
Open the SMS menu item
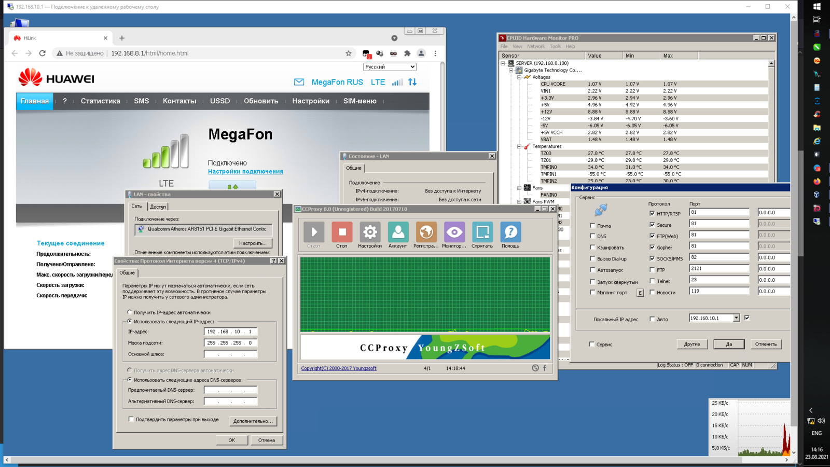[142, 101]
